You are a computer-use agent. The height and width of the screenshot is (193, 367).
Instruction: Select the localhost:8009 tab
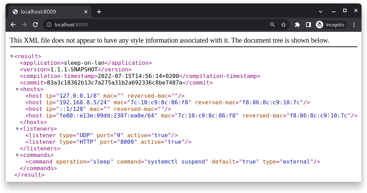tap(50, 12)
